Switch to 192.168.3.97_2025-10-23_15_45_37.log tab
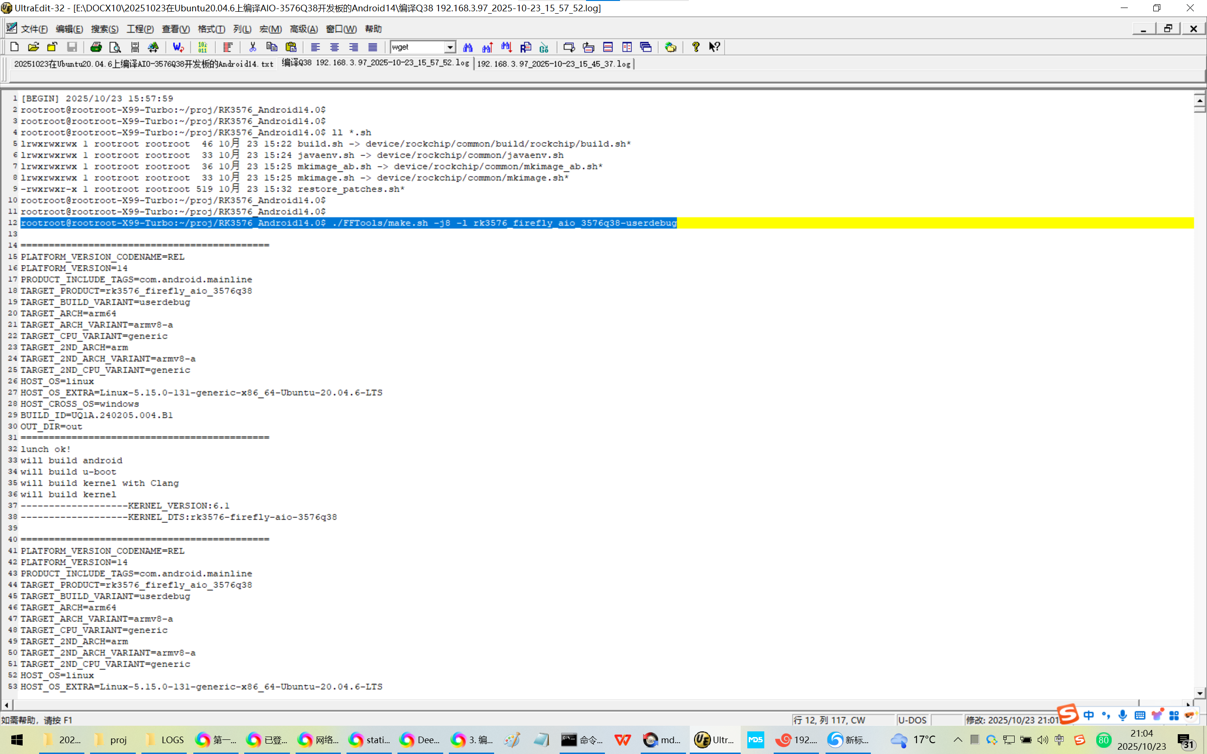The height and width of the screenshot is (754, 1207). (x=554, y=64)
